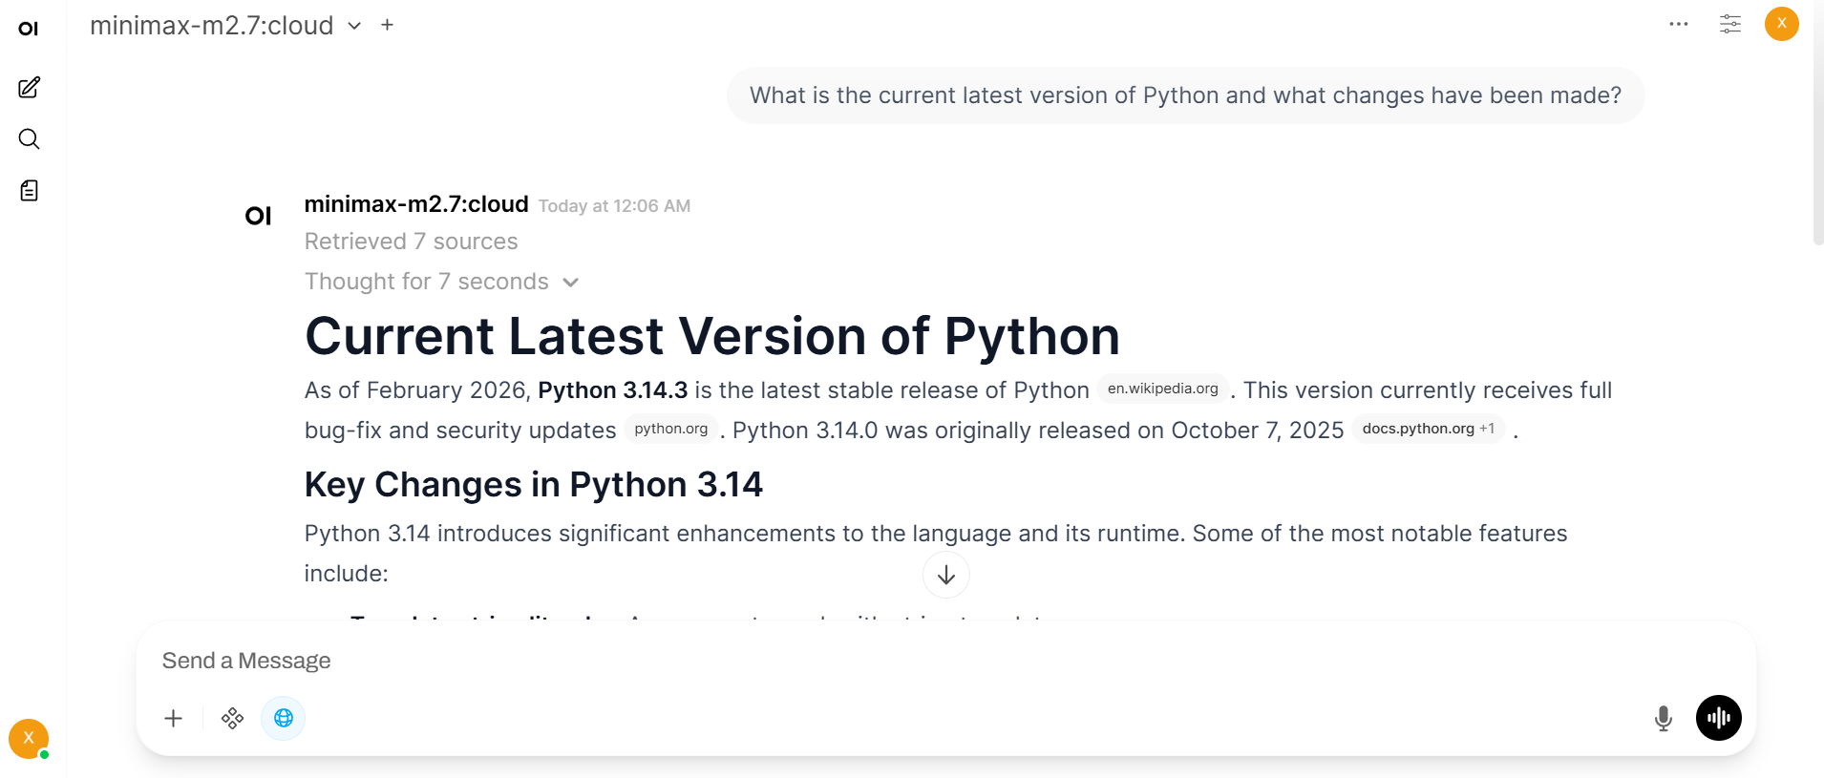The width and height of the screenshot is (1824, 778).
Task: Open the search icon in sidebar
Action: point(30,139)
